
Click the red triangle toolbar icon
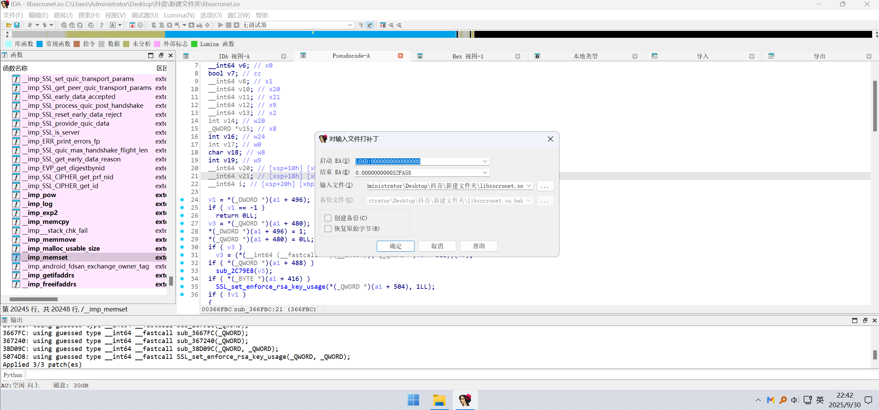[x=132, y=25]
